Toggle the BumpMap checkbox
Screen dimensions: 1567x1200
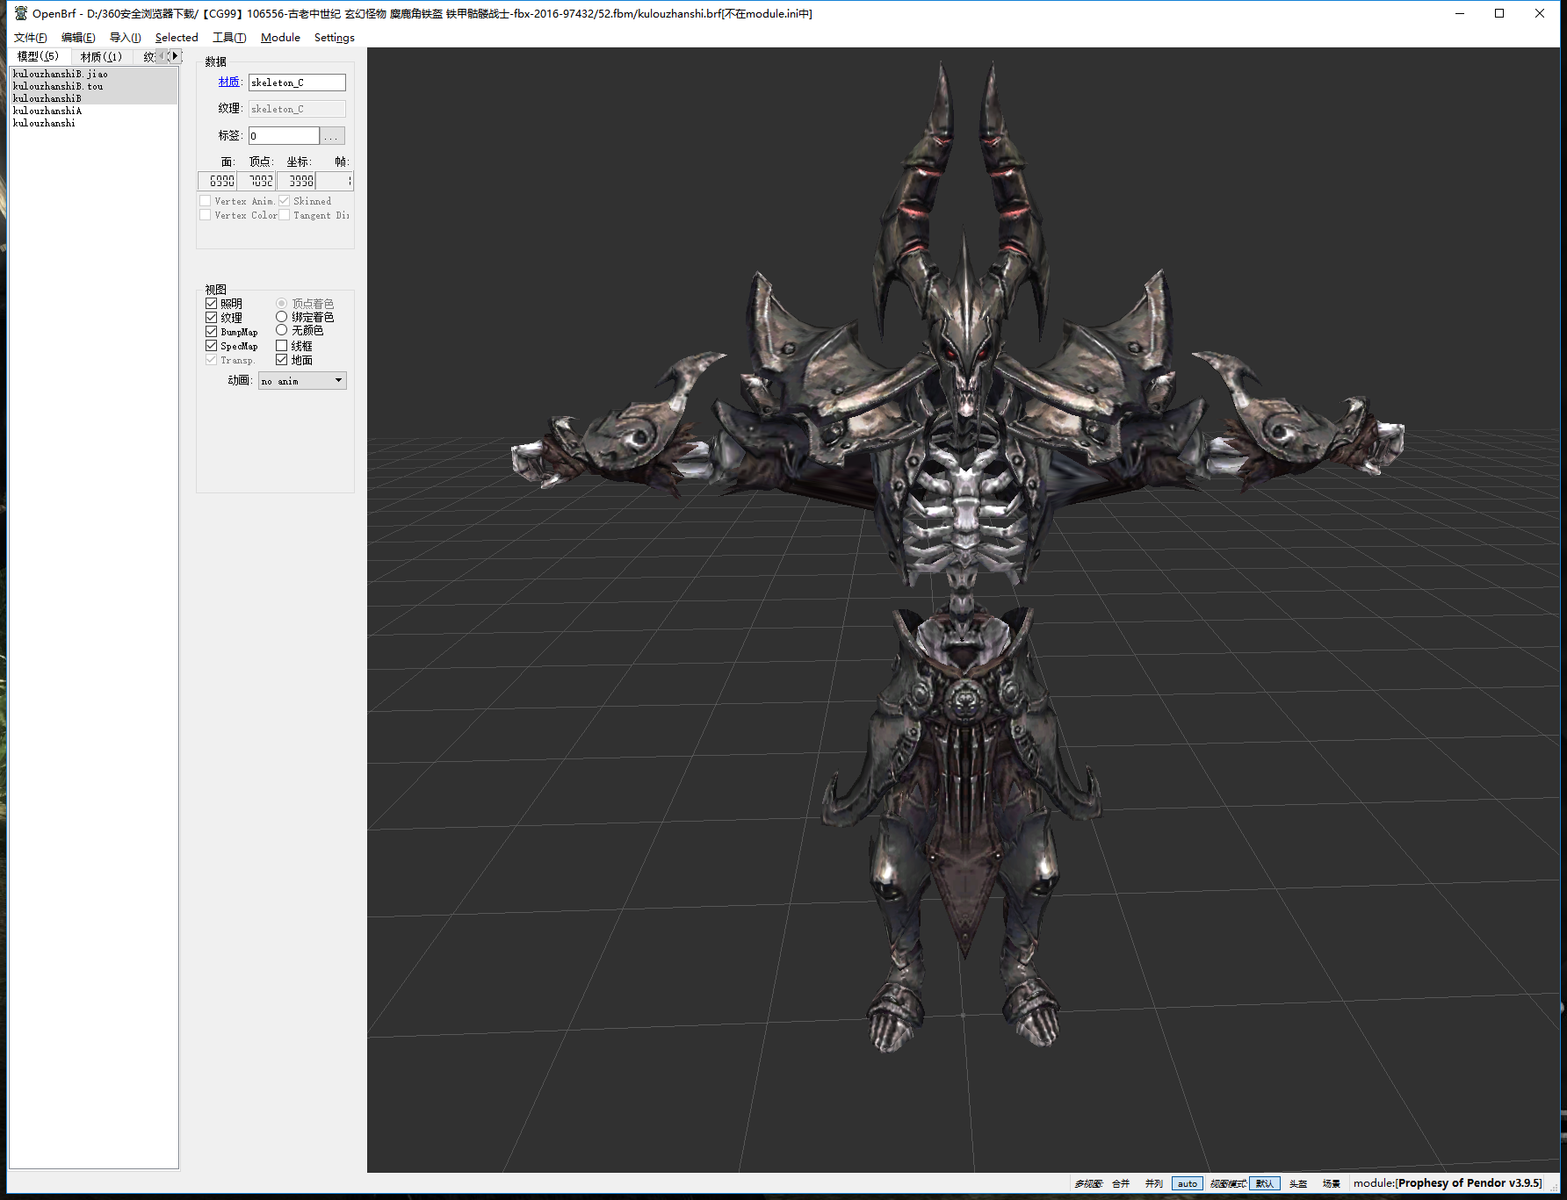212,332
